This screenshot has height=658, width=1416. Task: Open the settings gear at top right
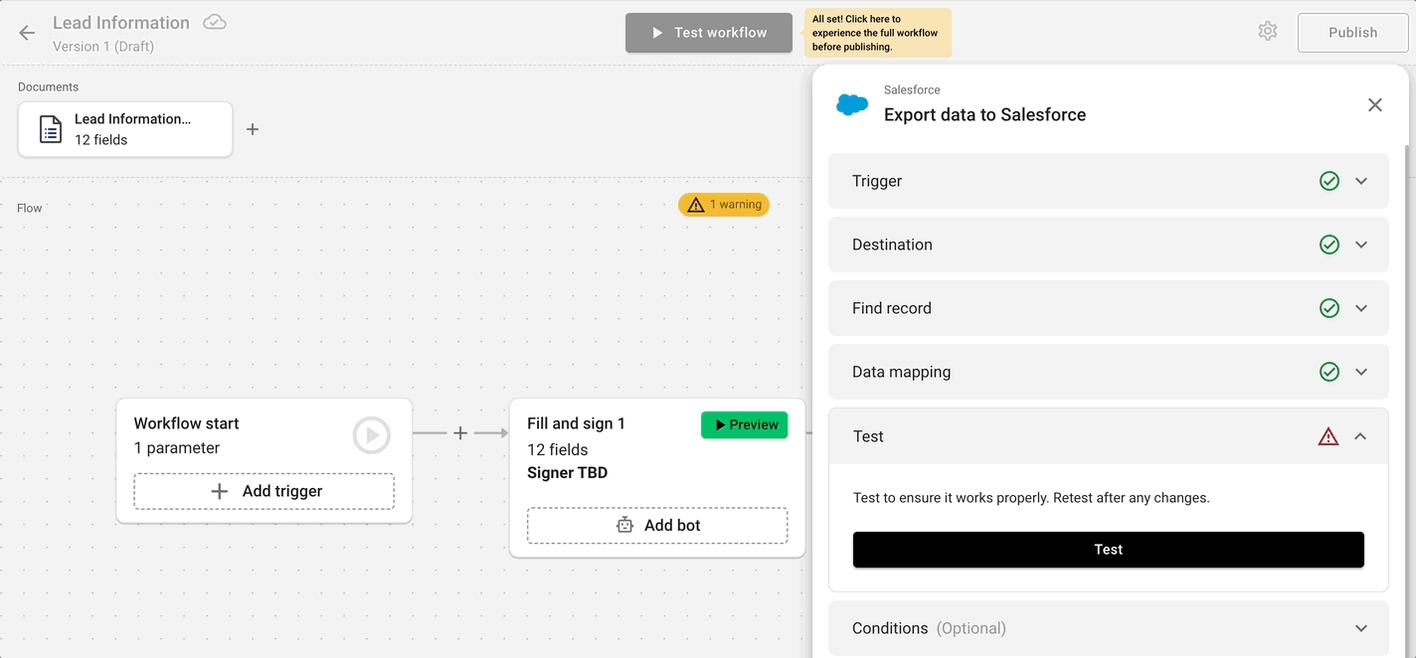(x=1267, y=31)
